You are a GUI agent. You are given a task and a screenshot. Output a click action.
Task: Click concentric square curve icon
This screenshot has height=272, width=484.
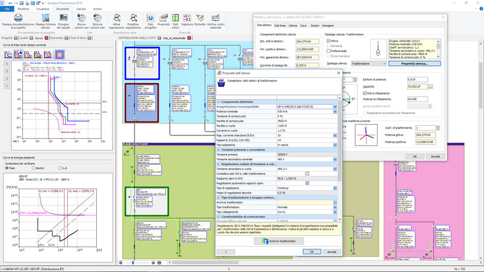pyautogui.click(x=59, y=54)
